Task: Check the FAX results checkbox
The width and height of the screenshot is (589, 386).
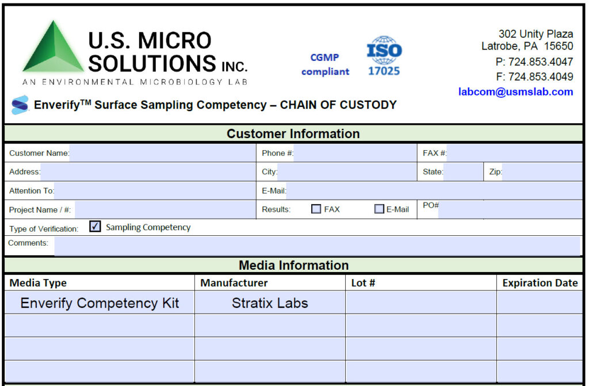Action: [316, 209]
